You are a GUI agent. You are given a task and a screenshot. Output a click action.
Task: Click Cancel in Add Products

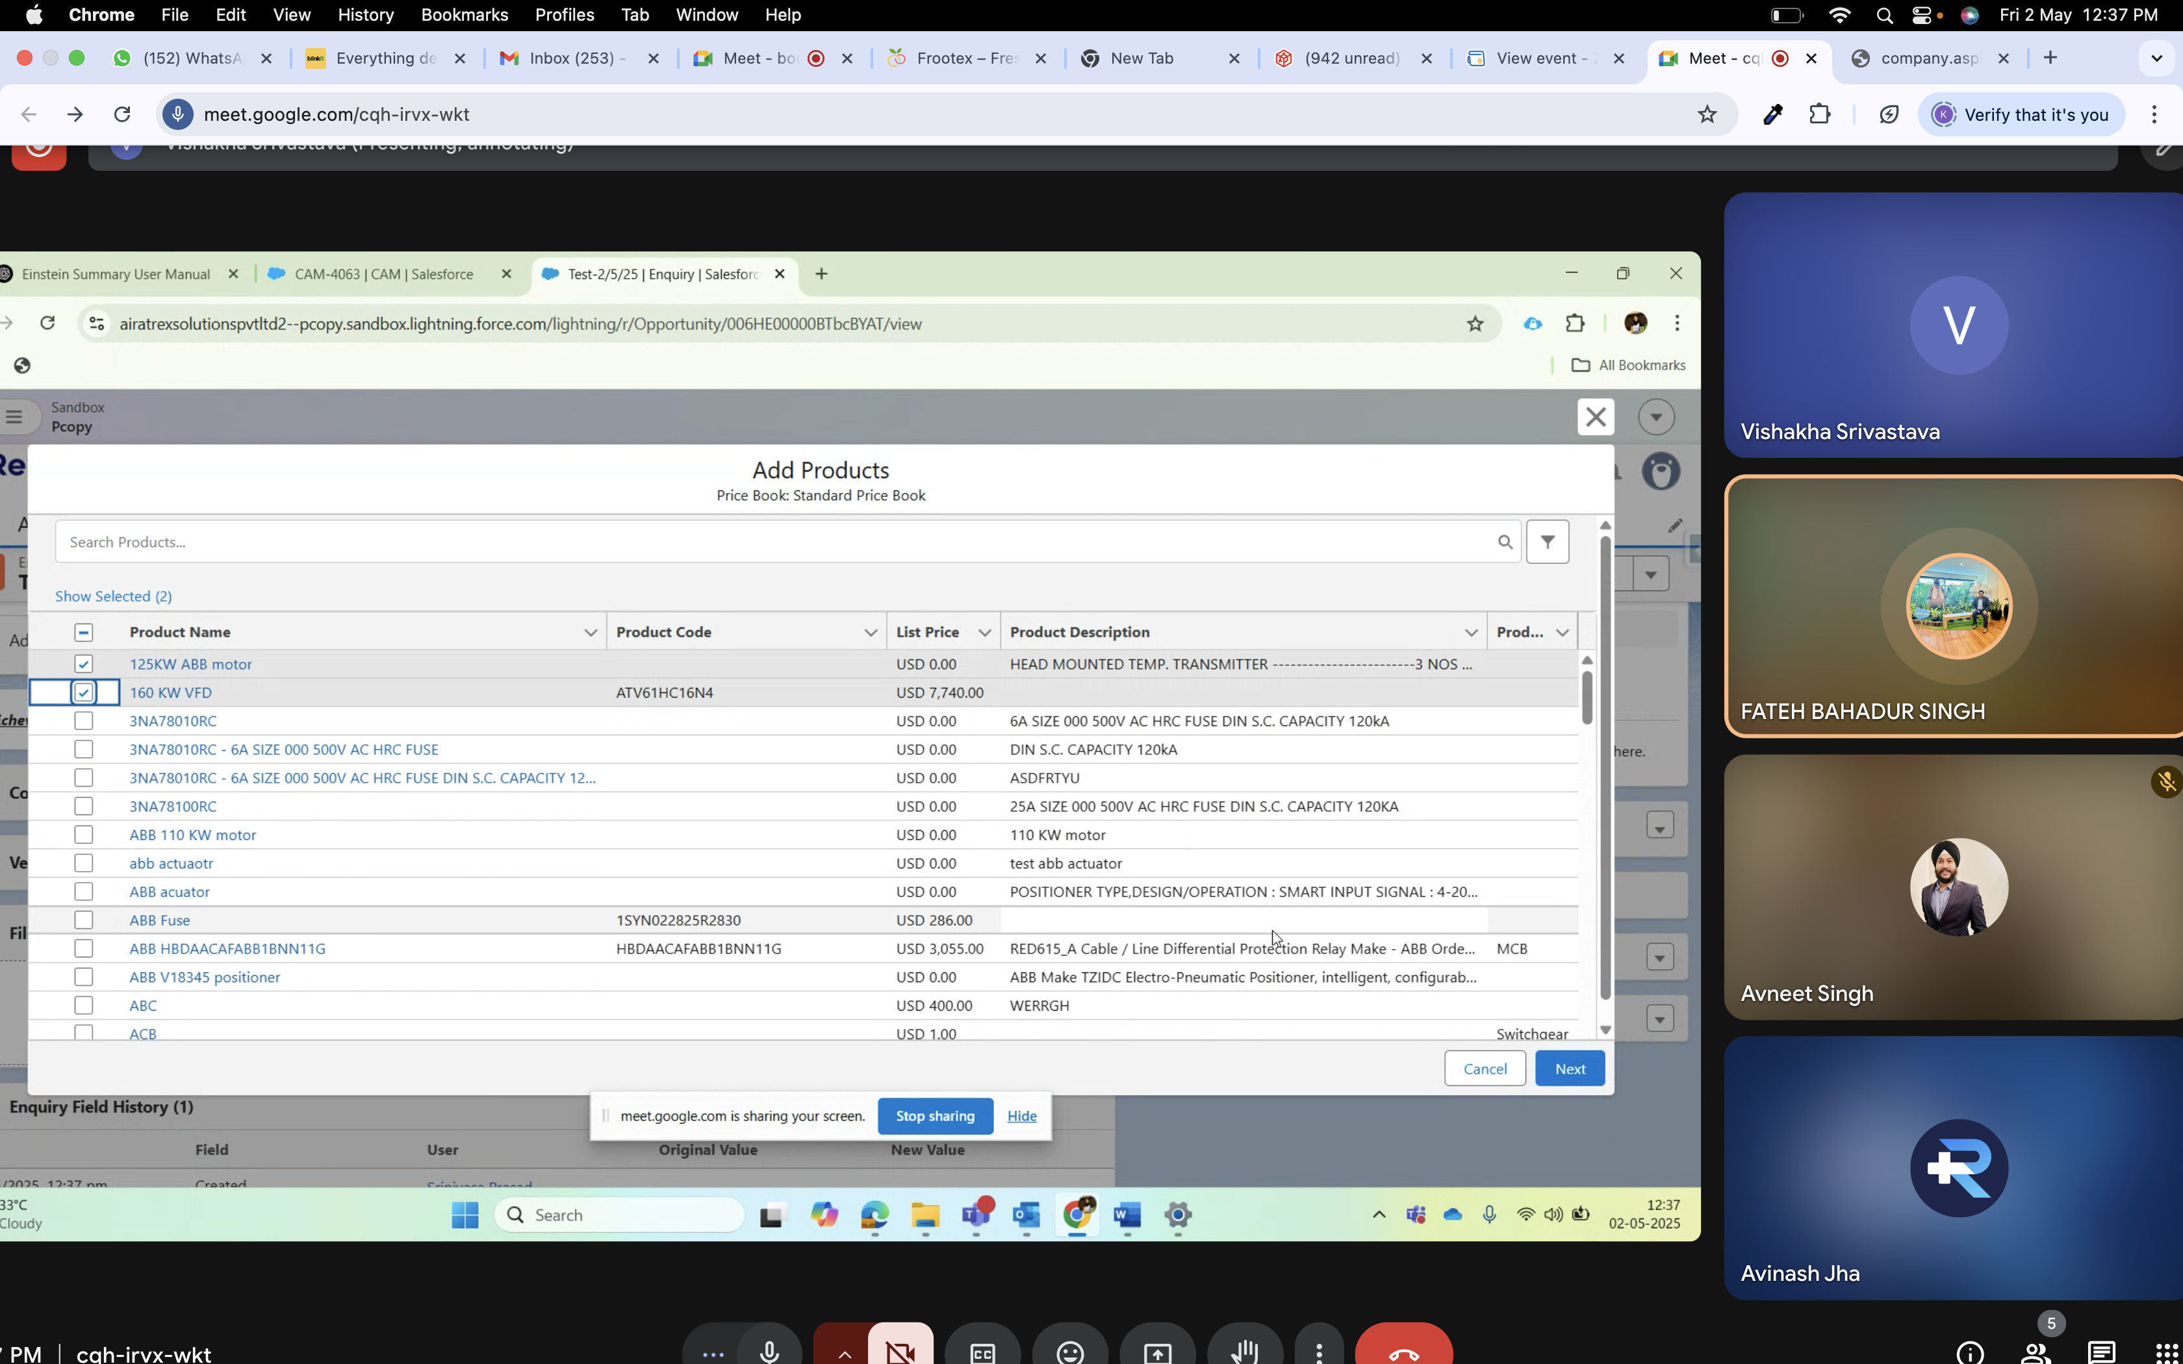click(1485, 1068)
